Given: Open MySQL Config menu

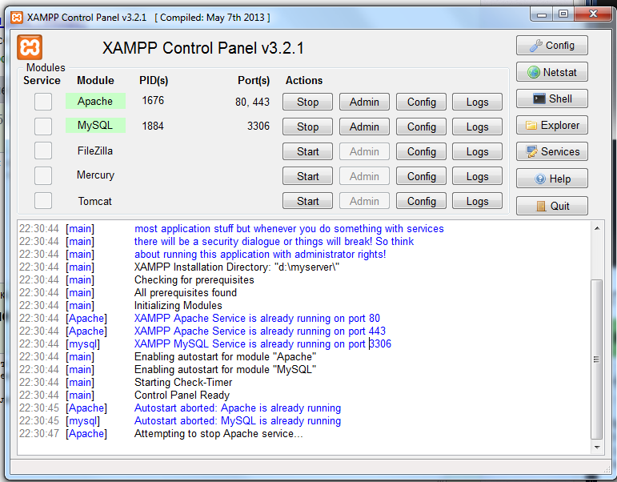Looking at the screenshot, I should click(x=421, y=127).
